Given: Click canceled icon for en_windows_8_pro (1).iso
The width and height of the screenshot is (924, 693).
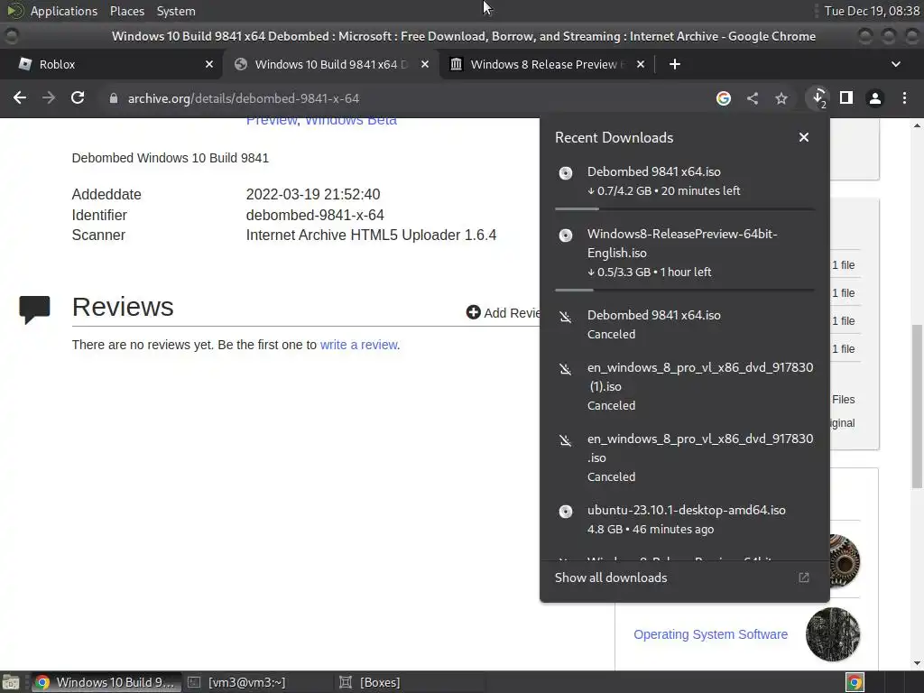Looking at the screenshot, I should (x=566, y=369).
